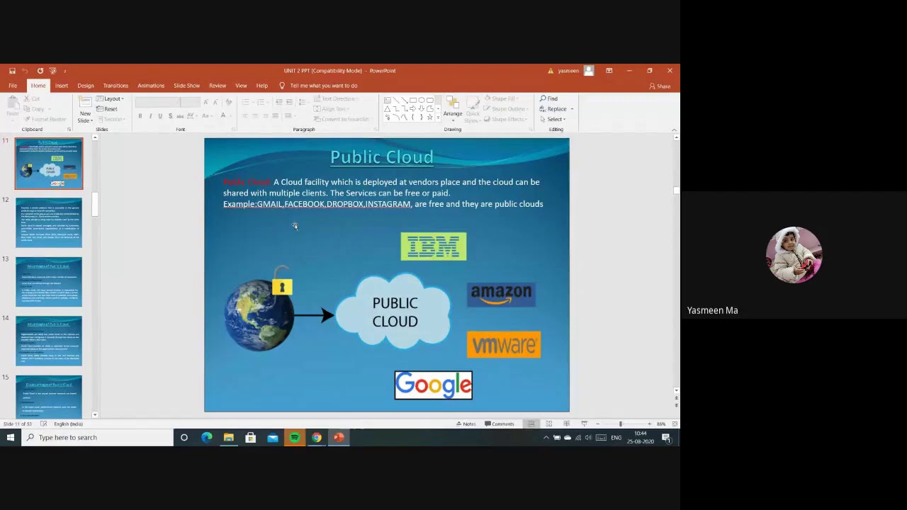Adjust the zoom slider in the status bar
Screen dimensions: 907x510
(620, 424)
